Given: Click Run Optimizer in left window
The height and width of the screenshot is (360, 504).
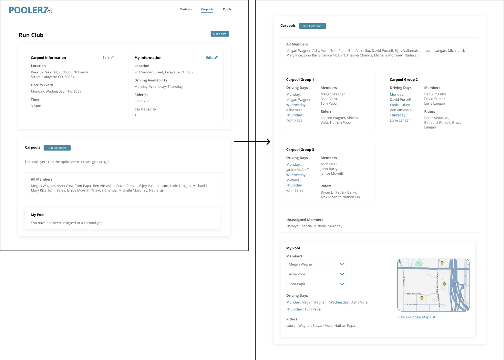Looking at the screenshot, I should (x=57, y=148).
